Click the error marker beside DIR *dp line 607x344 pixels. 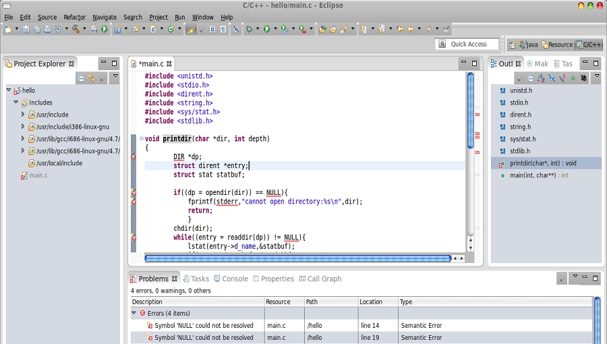pos(134,156)
